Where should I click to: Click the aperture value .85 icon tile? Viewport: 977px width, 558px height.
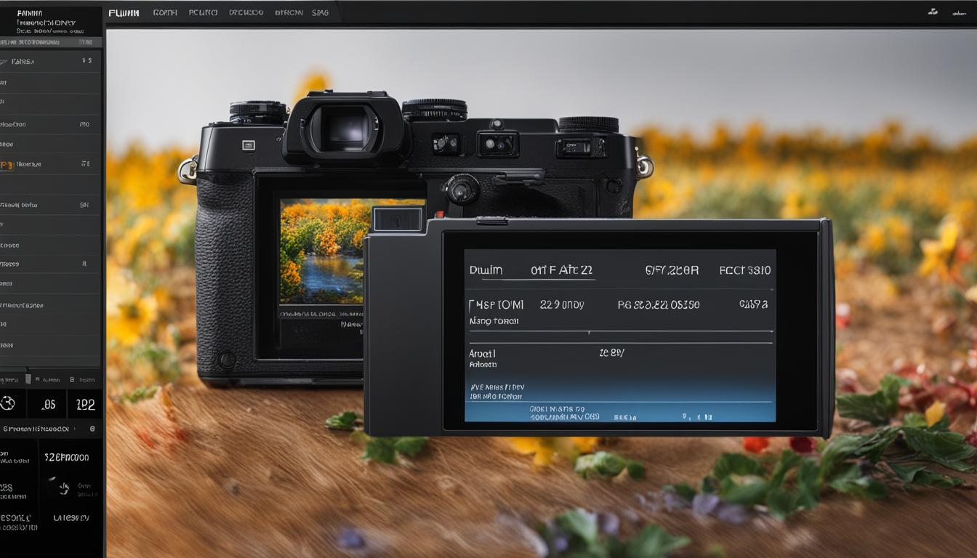tap(47, 403)
